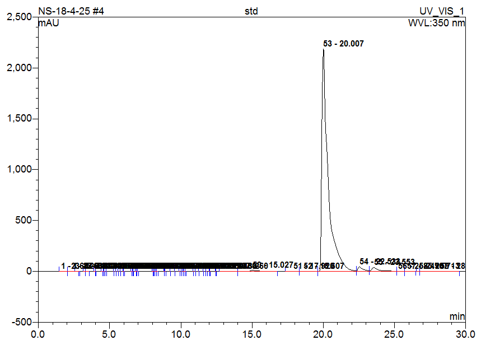This screenshot has height=345, width=481.
Task: Select the 15.027 retention time label
Action: (x=282, y=264)
